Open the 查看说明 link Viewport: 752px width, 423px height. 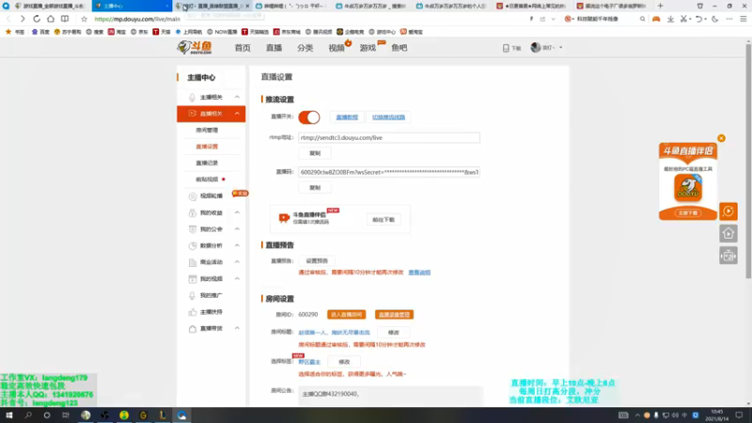click(x=419, y=273)
